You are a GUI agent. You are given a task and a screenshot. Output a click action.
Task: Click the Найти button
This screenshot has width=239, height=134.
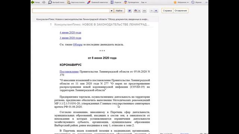point(119,11)
